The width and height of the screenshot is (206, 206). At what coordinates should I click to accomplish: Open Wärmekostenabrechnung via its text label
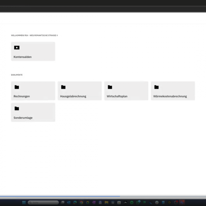pyautogui.click(x=170, y=96)
